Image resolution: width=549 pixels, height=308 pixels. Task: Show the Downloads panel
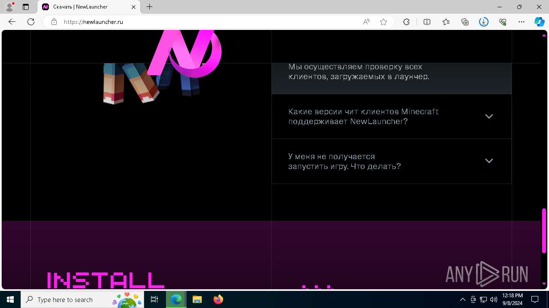click(484, 22)
